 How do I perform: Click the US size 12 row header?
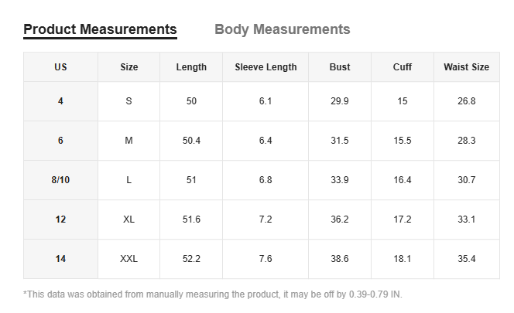pos(60,219)
